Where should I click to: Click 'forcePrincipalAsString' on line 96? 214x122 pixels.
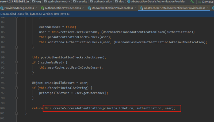pyautogui.click(x=67, y=88)
